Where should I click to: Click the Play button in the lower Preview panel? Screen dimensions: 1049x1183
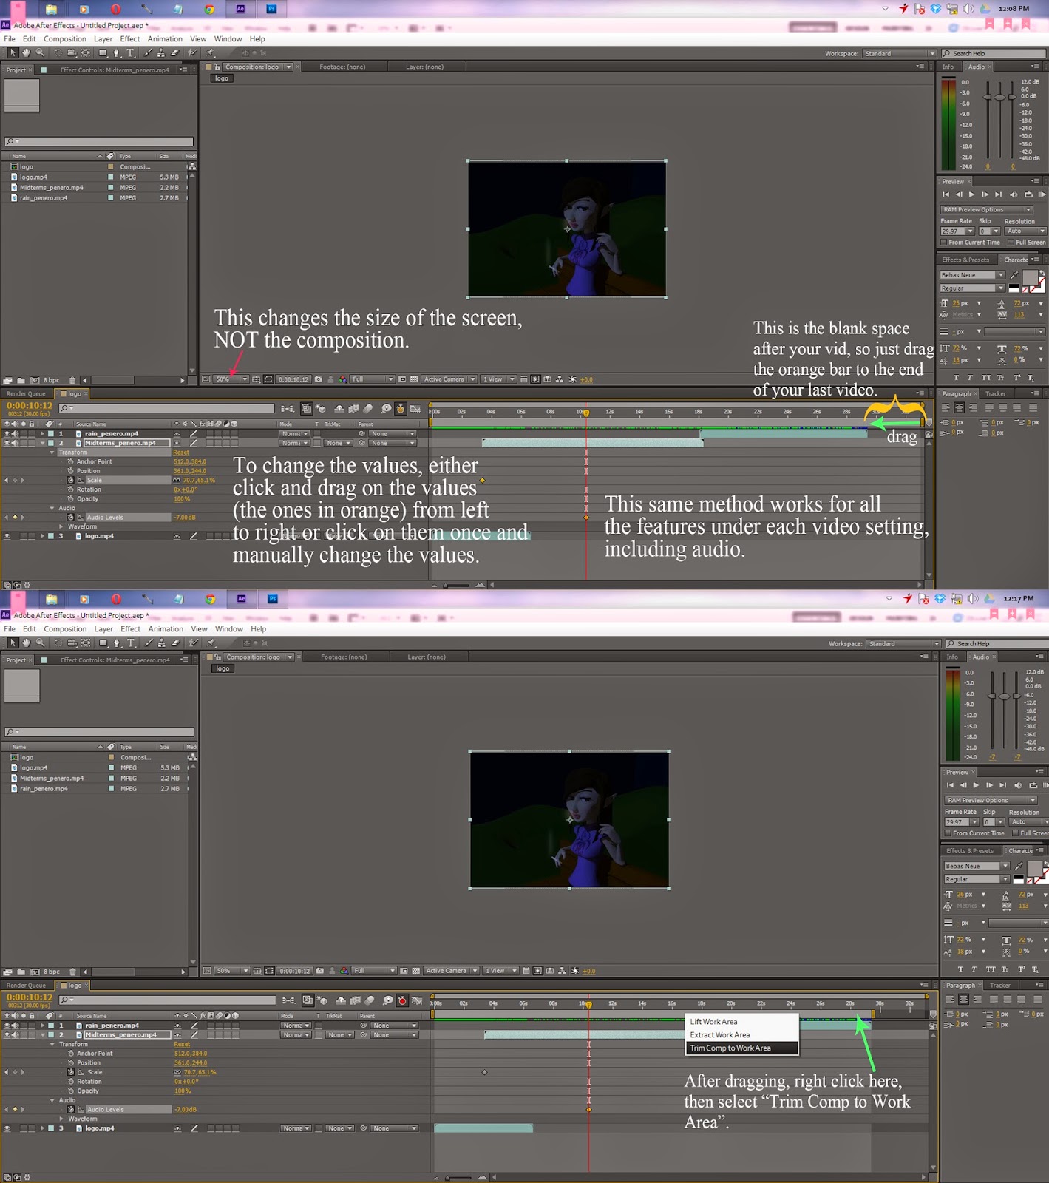[976, 785]
